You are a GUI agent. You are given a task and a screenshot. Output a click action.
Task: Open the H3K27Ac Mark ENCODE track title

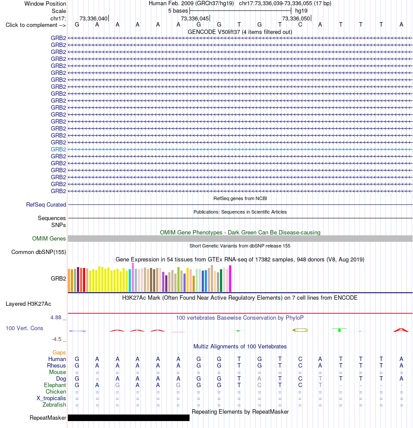240,298
